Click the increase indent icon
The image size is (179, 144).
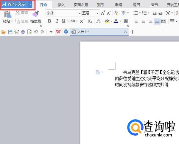click(161, 13)
